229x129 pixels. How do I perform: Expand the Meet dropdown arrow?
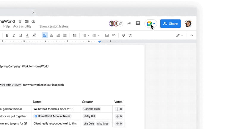[154, 24]
